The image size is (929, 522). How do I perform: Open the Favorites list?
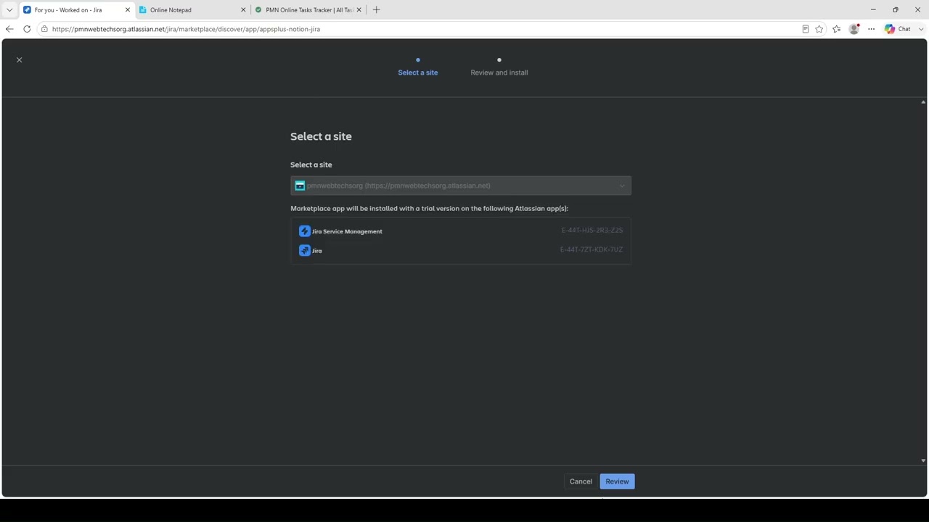(837, 29)
